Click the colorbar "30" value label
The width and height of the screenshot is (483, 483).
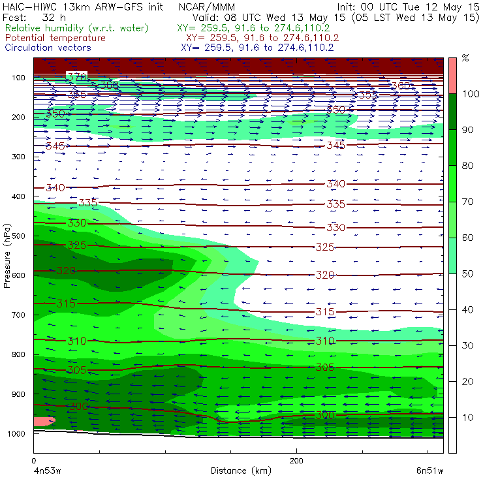pos(467,346)
